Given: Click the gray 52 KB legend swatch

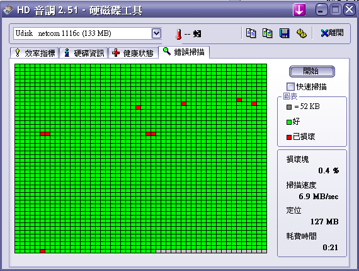Looking at the screenshot, I should click(289, 107).
